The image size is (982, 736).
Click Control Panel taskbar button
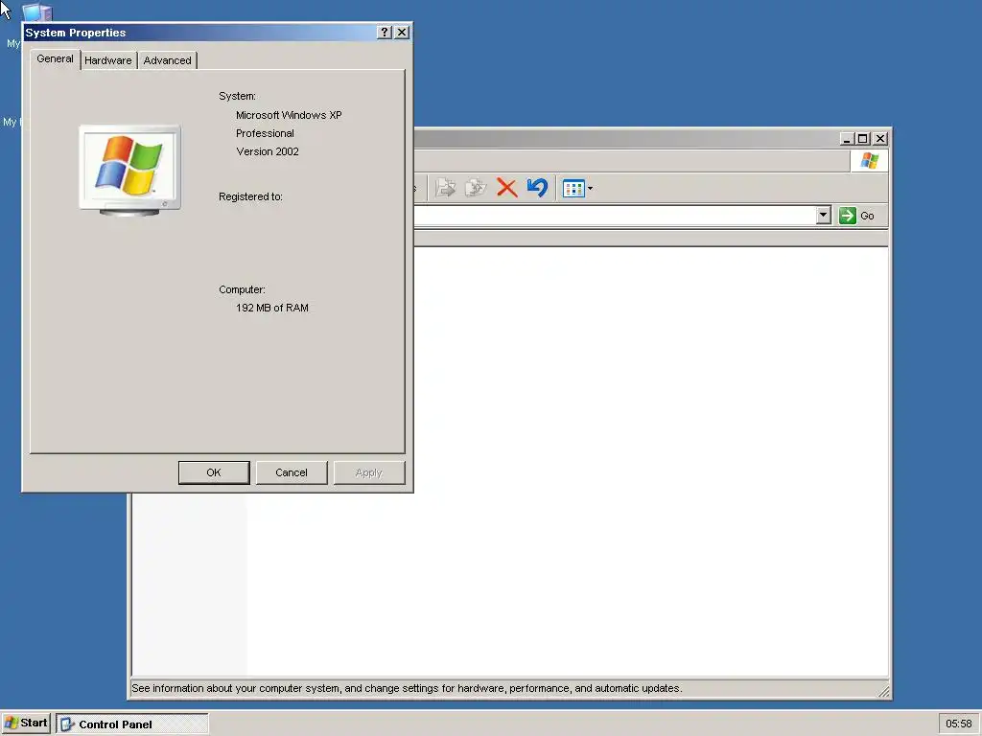coord(132,724)
